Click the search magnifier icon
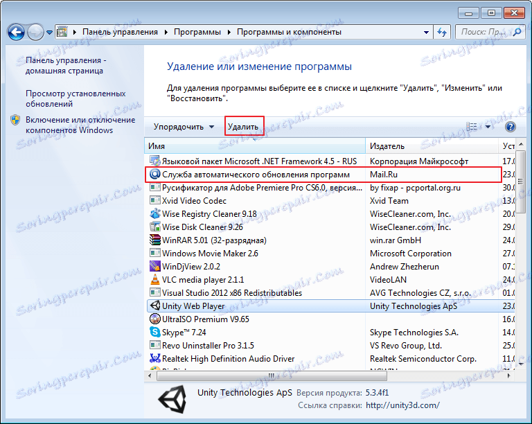Viewport: 532px width, 424px height. pyautogui.click(x=517, y=32)
